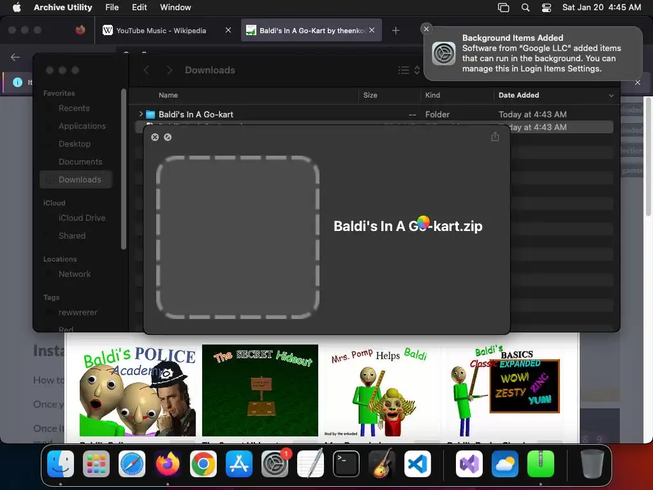This screenshot has height=490, width=653.
Task: Click the notification's System Settings icon
Action: 444,54
